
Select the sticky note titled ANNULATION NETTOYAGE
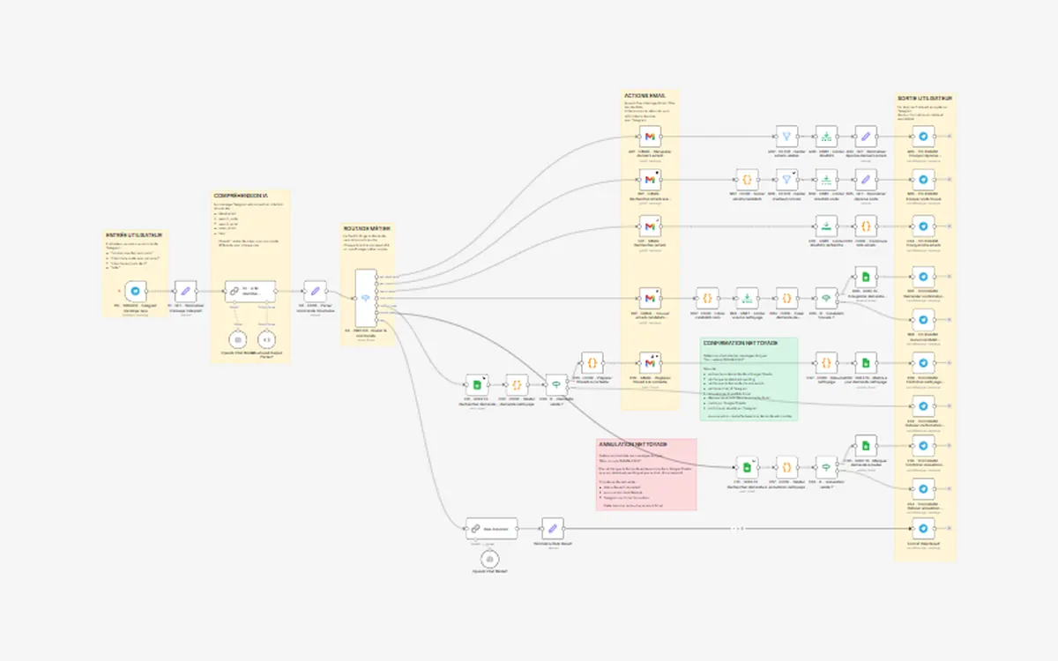pos(645,474)
